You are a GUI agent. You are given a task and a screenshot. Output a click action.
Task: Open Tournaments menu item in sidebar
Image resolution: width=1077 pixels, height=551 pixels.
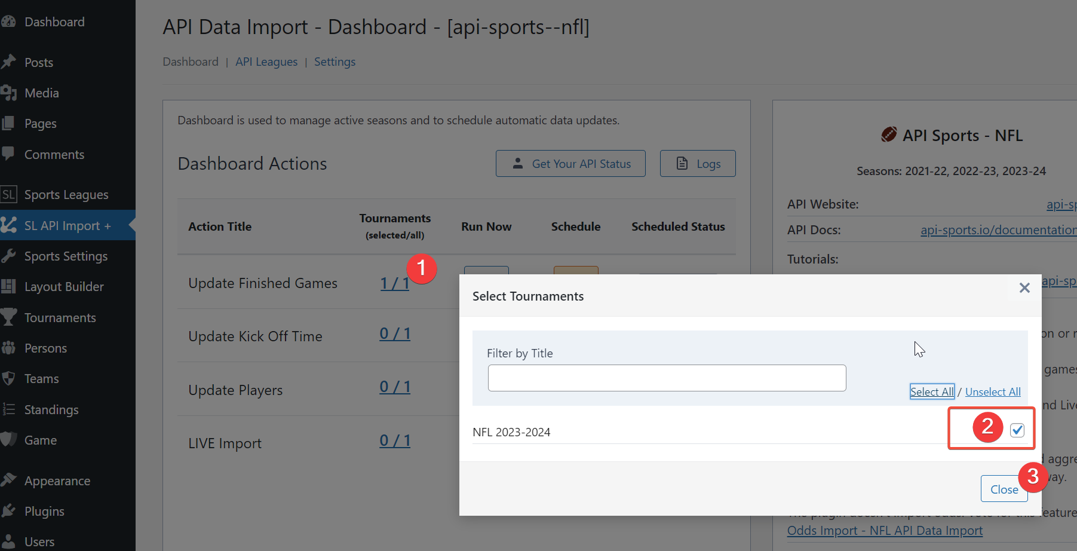pos(60,318)
